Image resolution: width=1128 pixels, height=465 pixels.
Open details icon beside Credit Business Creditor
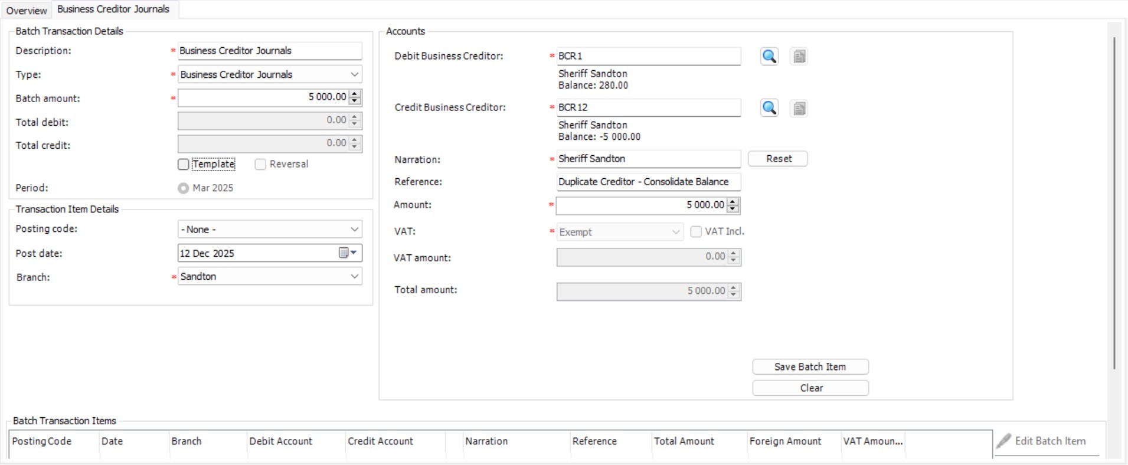click(x=799, y=109)
